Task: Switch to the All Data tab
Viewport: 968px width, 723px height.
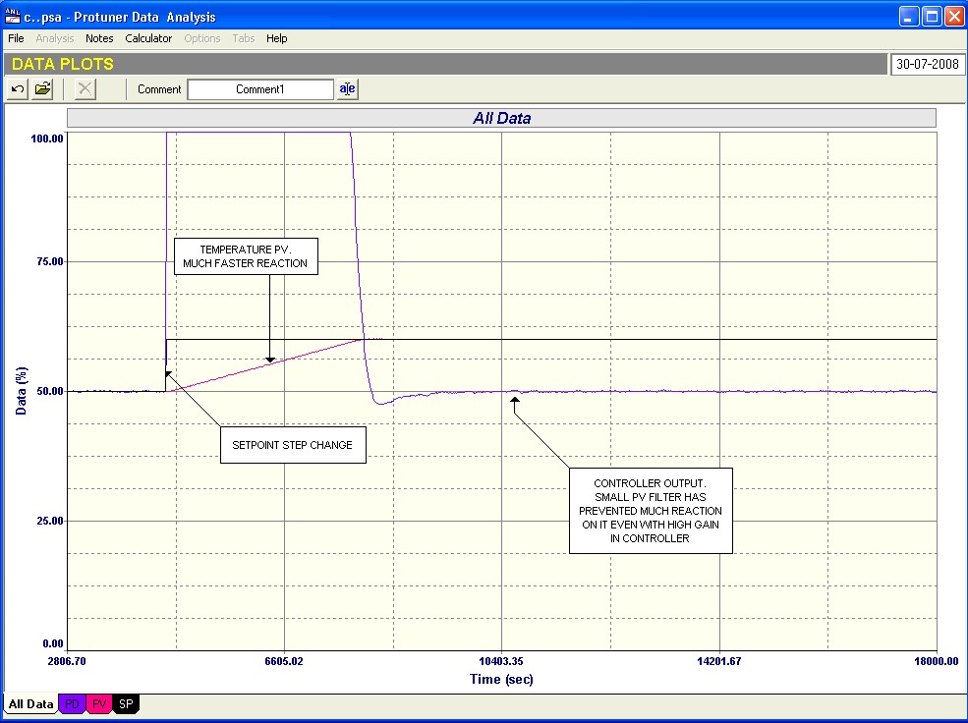Action: coord(30,704)
